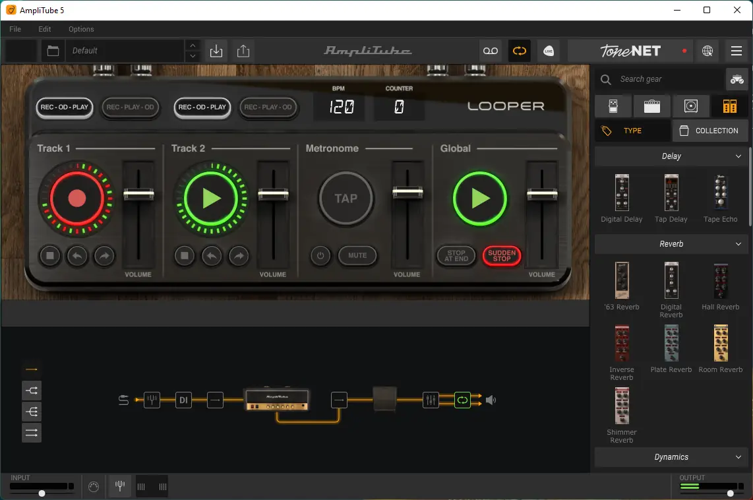Redo the Track 1 overdub
Viewport: 753px width, 500px height.
coord(104,255)
